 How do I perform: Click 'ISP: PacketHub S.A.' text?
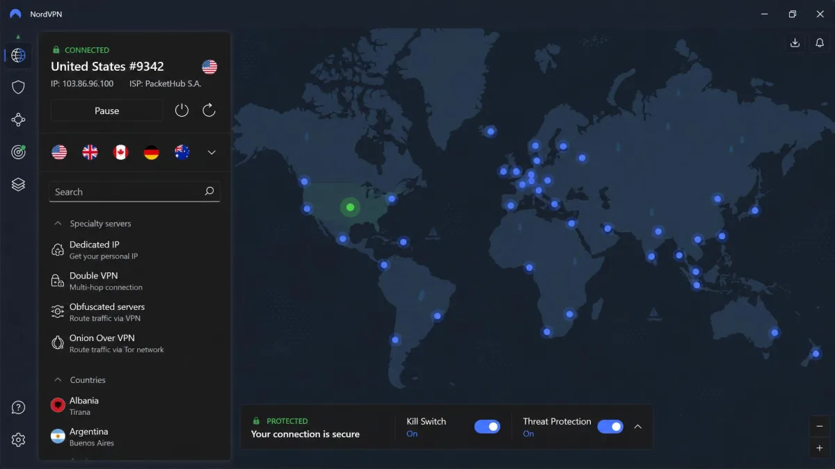pyautogui.click(x=166, y=83)
